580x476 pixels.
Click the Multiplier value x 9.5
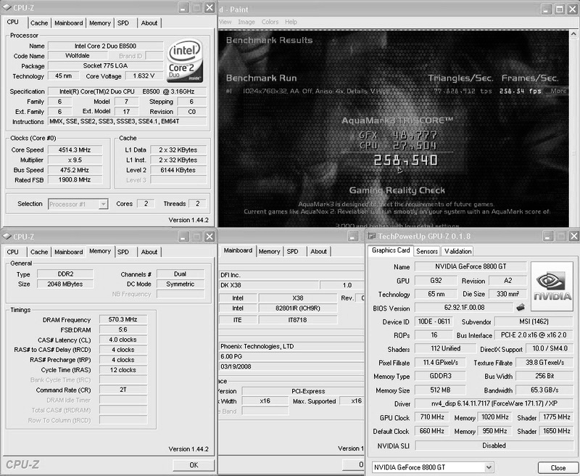75,160
